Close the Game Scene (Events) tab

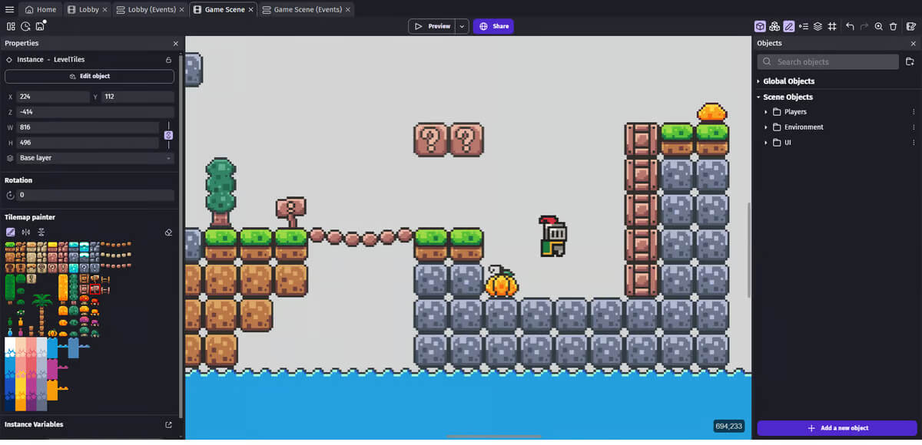pyautogui.click(x=348, y=10)
